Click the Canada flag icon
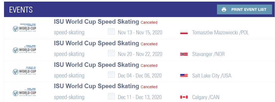The height and width of the screenshot is (102, 275). [184, 97]
